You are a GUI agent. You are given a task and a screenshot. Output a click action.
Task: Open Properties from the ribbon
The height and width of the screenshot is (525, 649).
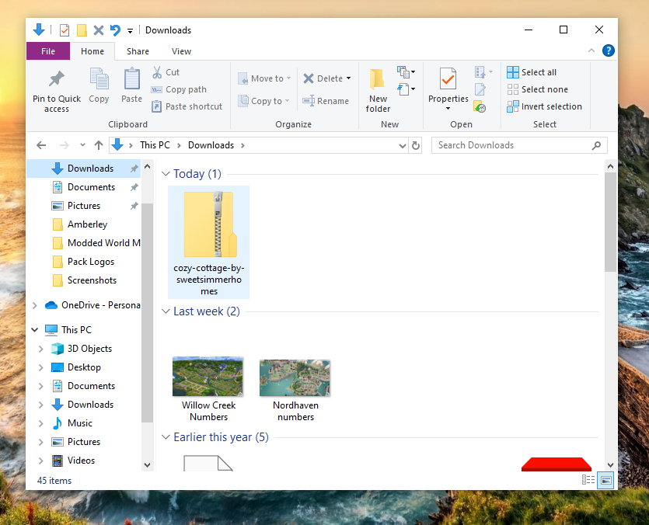pos(448,80)
